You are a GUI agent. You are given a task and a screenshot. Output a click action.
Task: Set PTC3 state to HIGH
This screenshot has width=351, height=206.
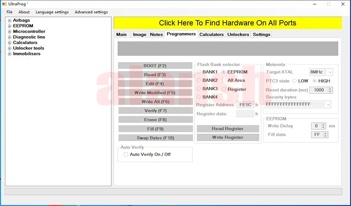pos(314,81)
